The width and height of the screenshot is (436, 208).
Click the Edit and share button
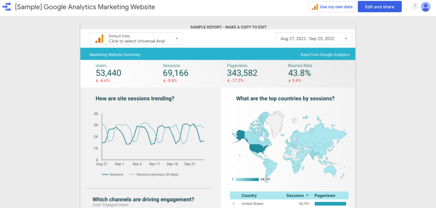click(x=379, y=7)
